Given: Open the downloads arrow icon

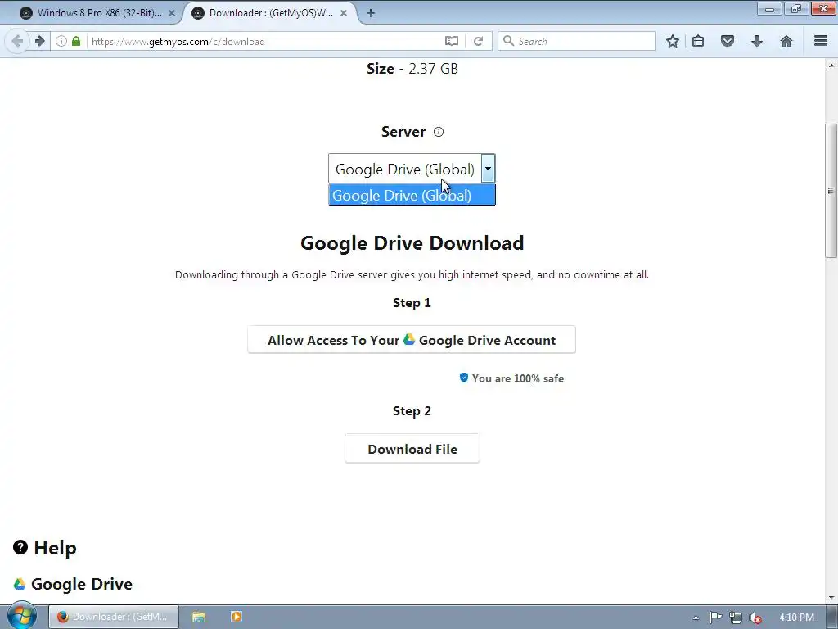Looking at the screenshot, I should tap(757, 41).
